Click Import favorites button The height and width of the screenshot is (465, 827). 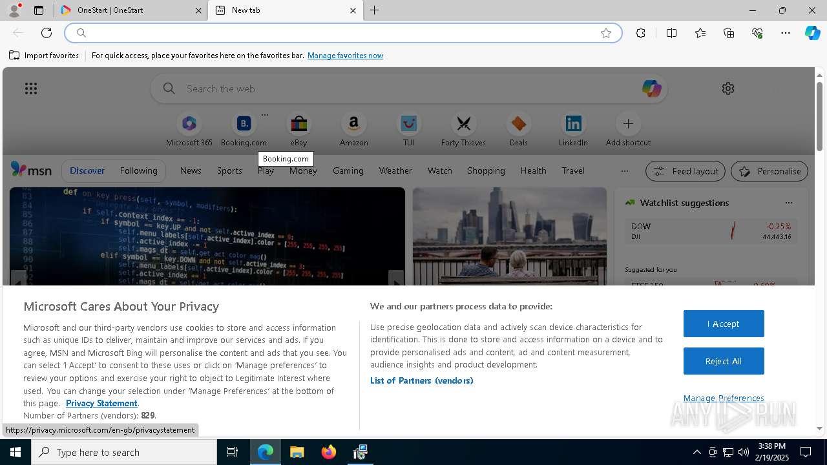pos(44,56)
